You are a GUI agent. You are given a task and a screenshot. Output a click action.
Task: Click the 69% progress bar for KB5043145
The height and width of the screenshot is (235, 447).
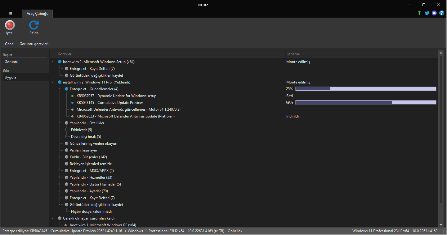click(366, 103)
